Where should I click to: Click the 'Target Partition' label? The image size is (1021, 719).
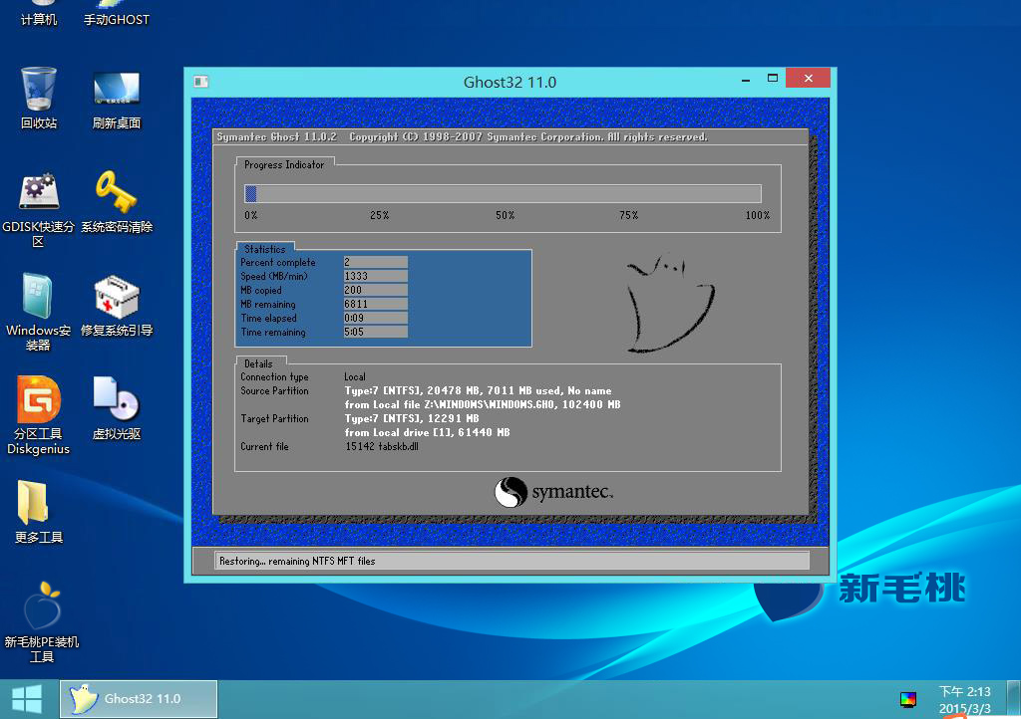pos(275,418)
